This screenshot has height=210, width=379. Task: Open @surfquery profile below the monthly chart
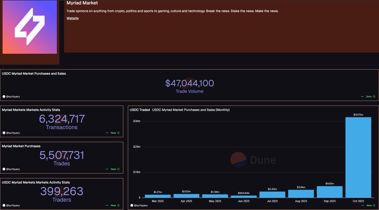click(139, 205)
